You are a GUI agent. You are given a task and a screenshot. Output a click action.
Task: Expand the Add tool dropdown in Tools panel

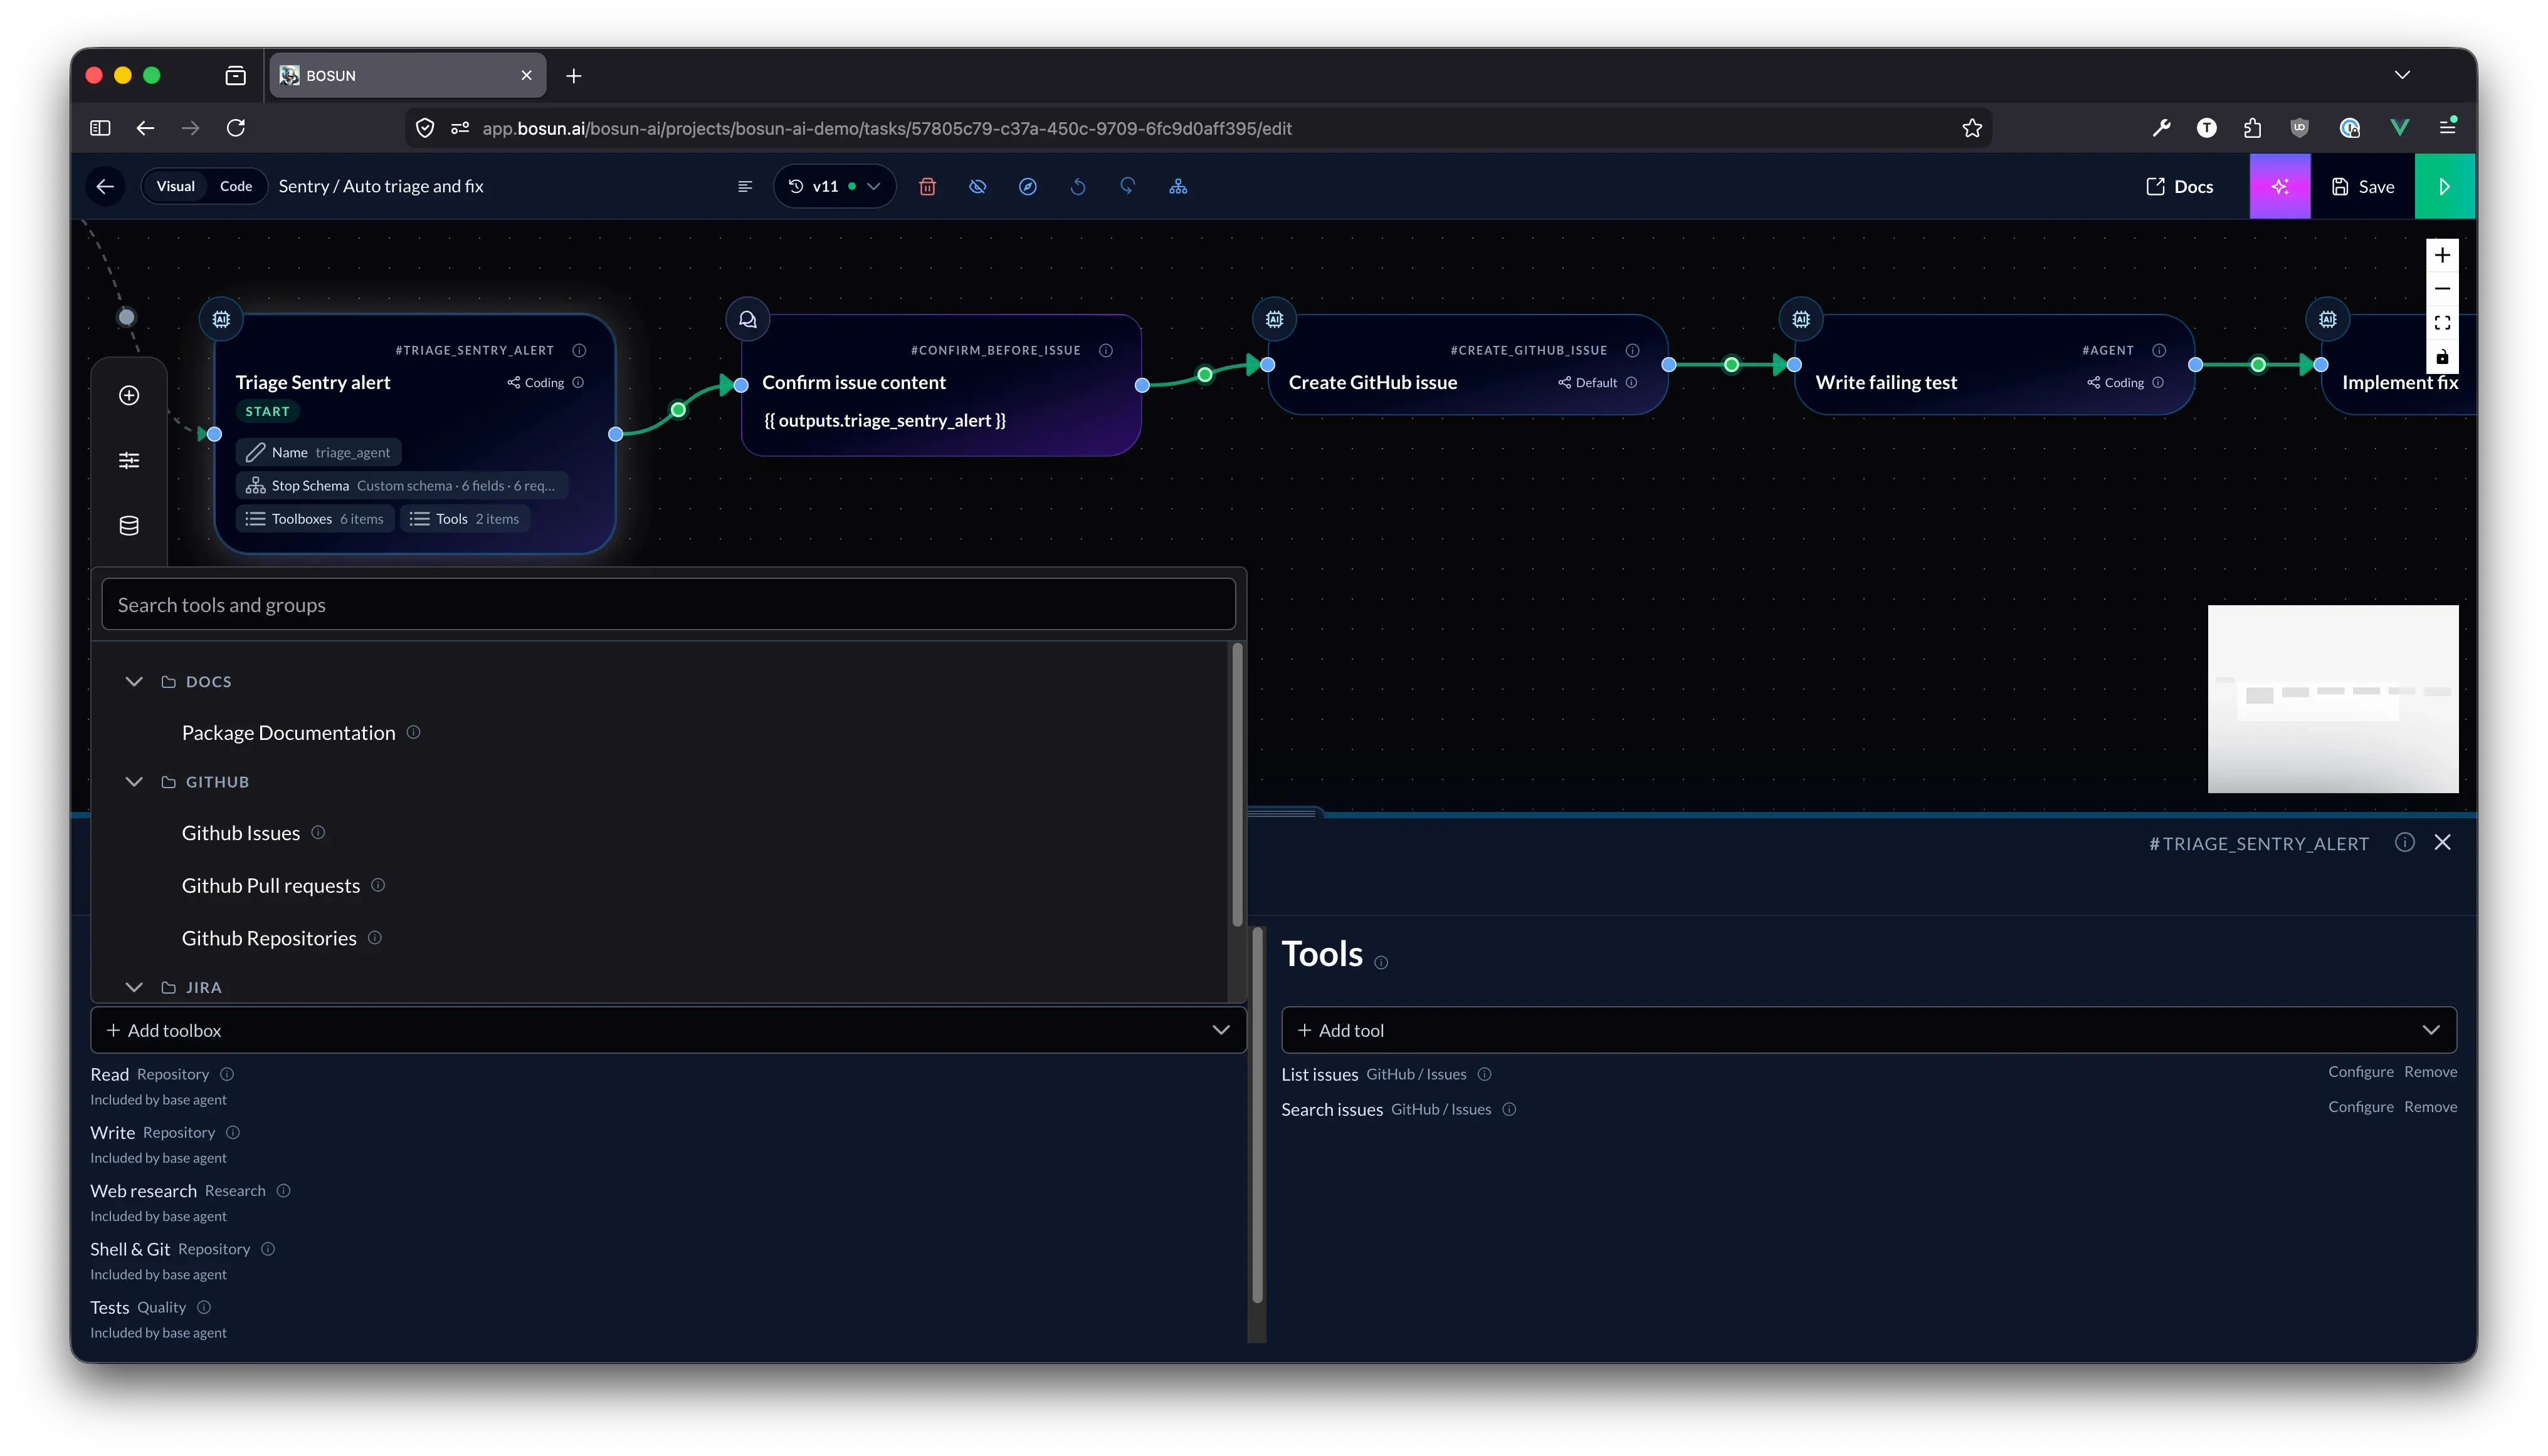[2433, 1029]
